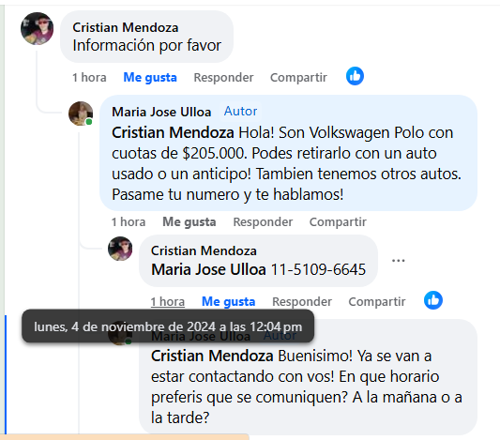Open Cristian Mendoza's top profile picture
The width and height of the screenshot is (500, 440).
37,28
